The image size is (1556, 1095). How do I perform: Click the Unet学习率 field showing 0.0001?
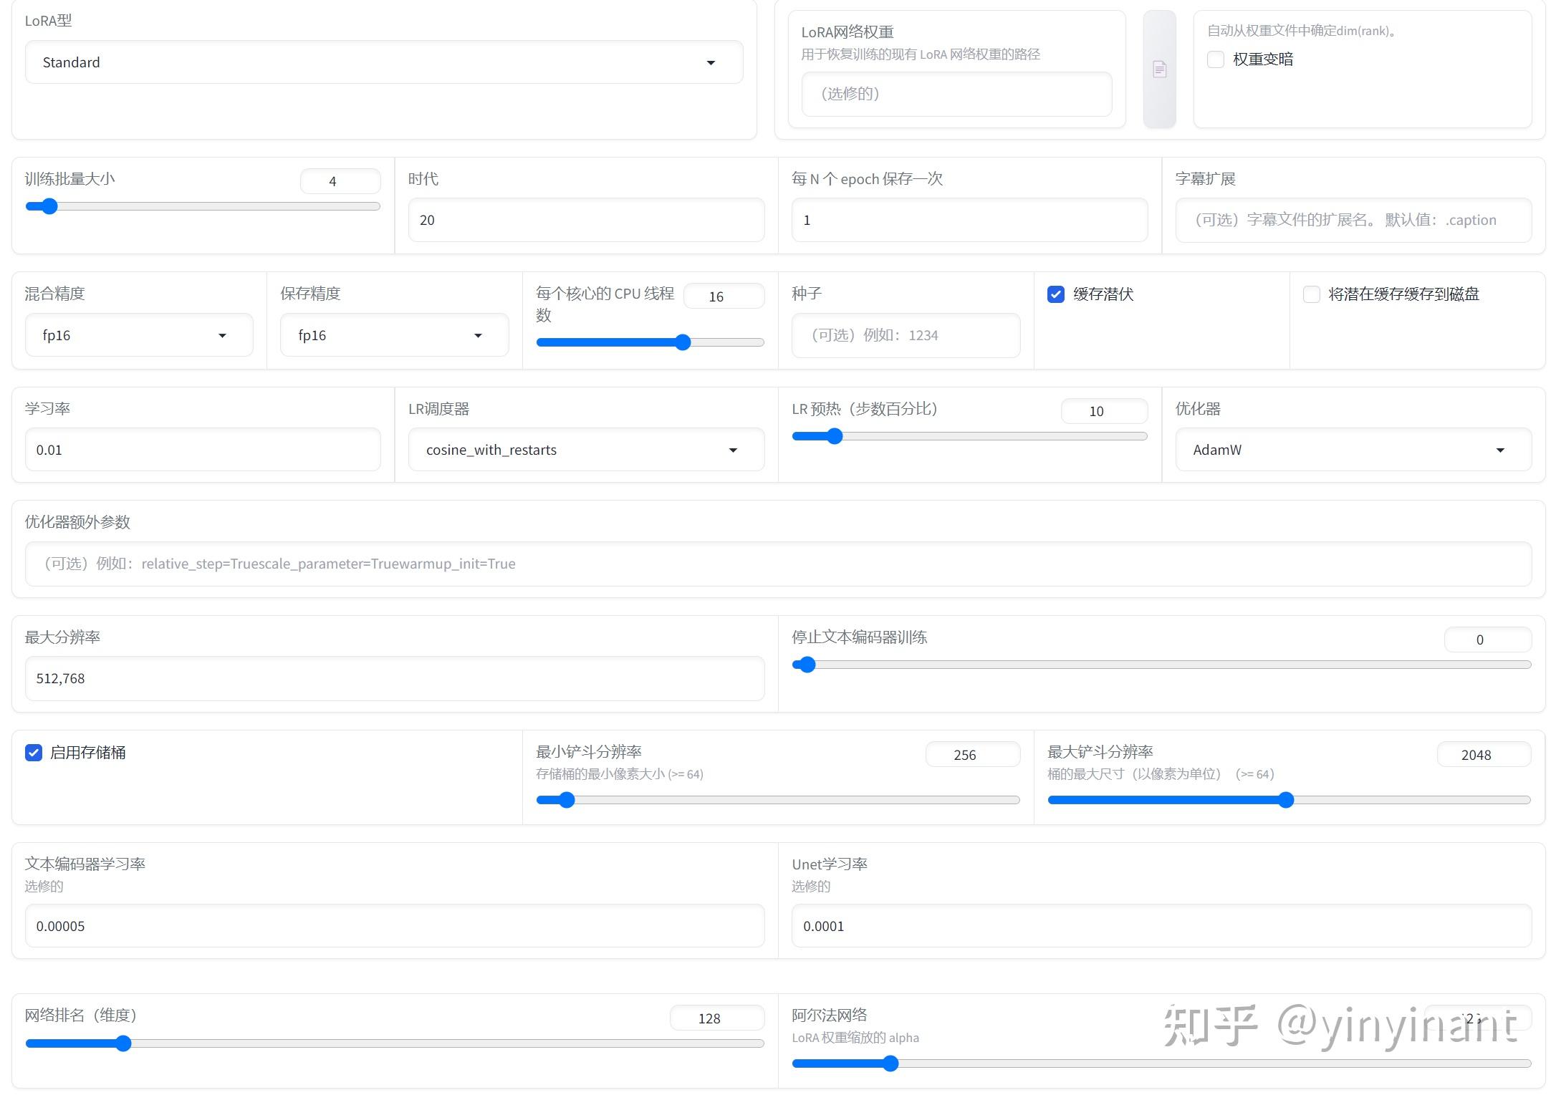[1161, 926]
